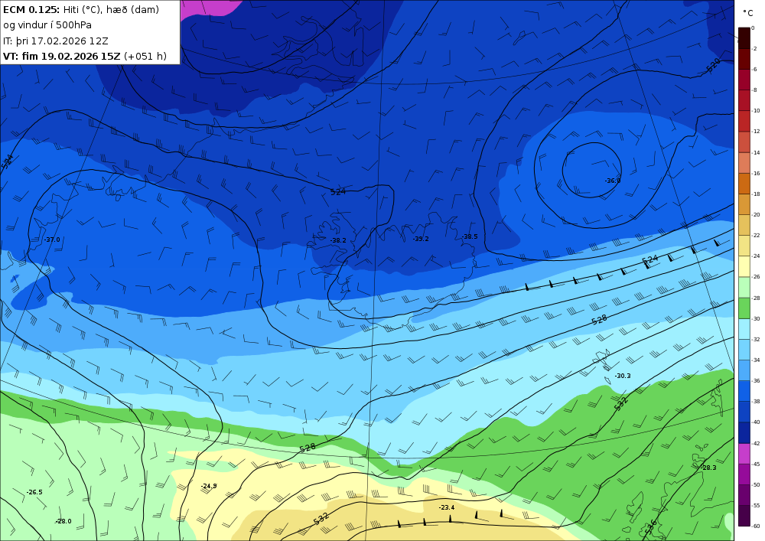Click the legend tick label -55
This screenshot has height=541, width=765.
755,505
